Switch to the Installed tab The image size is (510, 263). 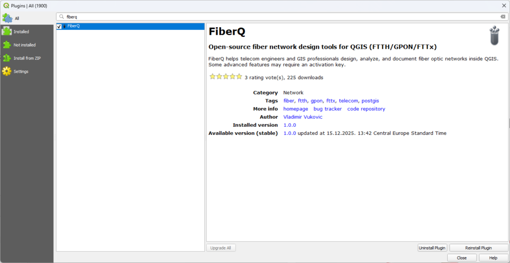(21, 31)
